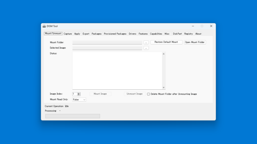Click the DISM Tool title bar icon

click(44, 26)
